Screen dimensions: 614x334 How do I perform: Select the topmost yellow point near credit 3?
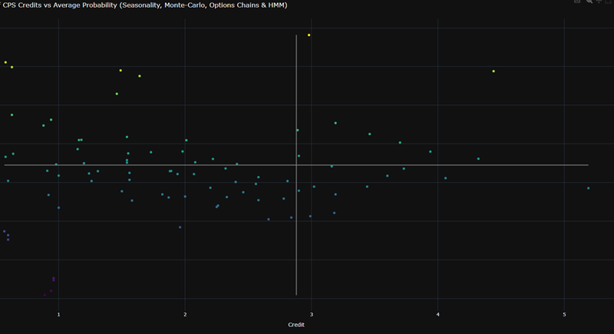(x=309, y=35)
